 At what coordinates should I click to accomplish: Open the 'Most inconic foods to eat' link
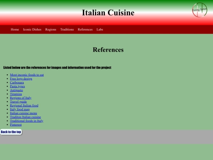(27, 75)
